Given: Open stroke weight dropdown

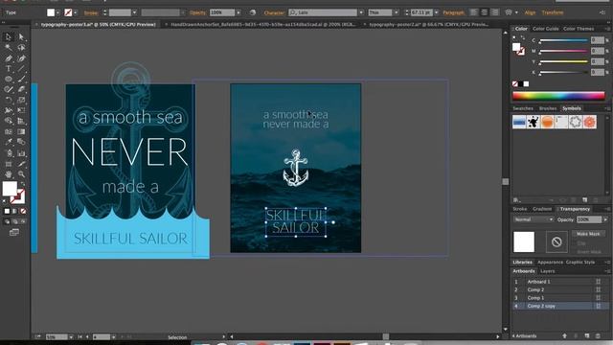Looking at the screenshot, I should (x=134, y=12).
